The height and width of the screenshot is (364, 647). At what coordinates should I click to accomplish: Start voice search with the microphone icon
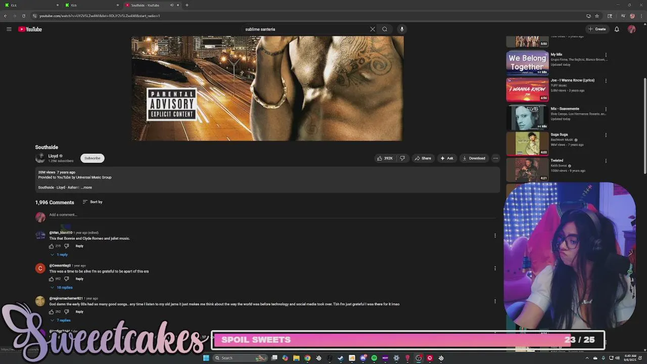pyautogui.click(x=402, y=29)
